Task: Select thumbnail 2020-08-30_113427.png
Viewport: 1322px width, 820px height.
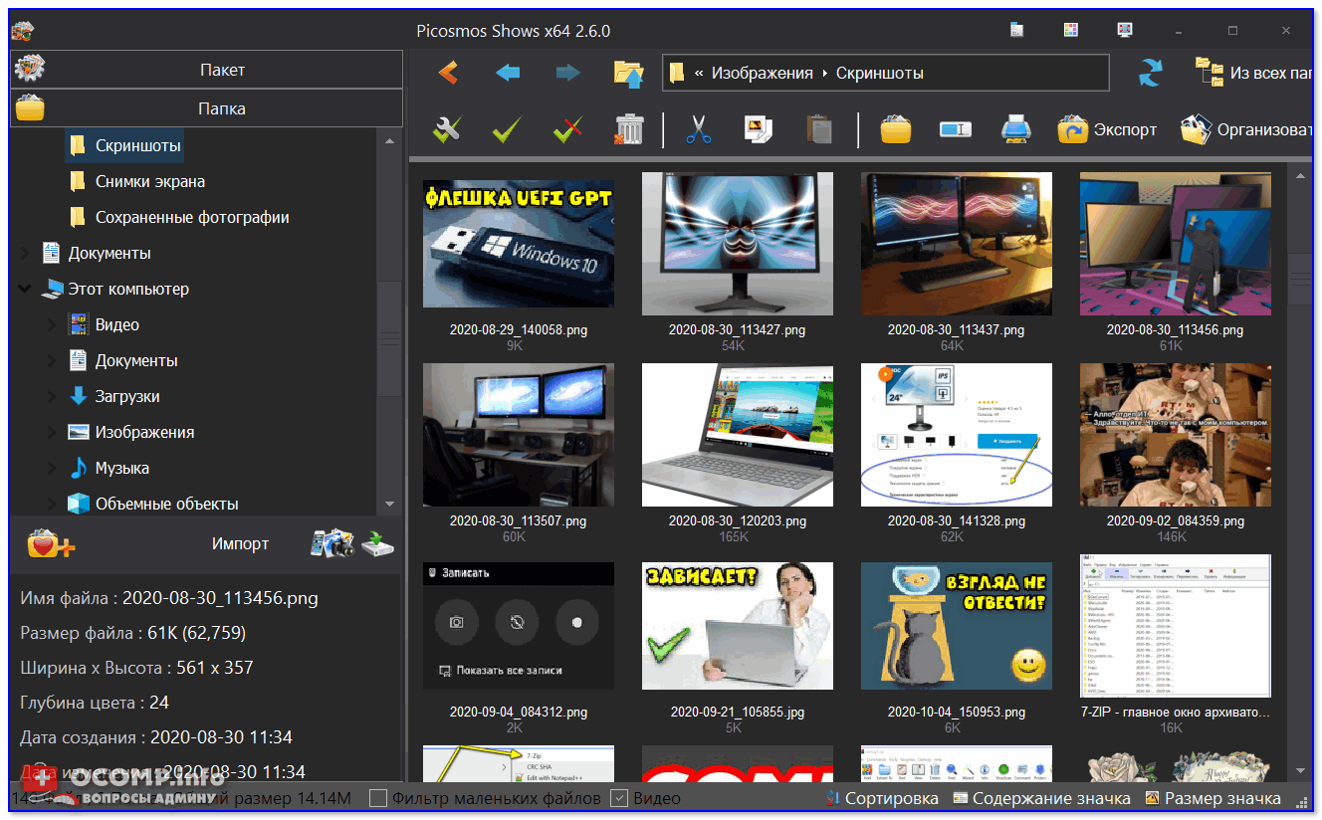Action: pos(737,244)
